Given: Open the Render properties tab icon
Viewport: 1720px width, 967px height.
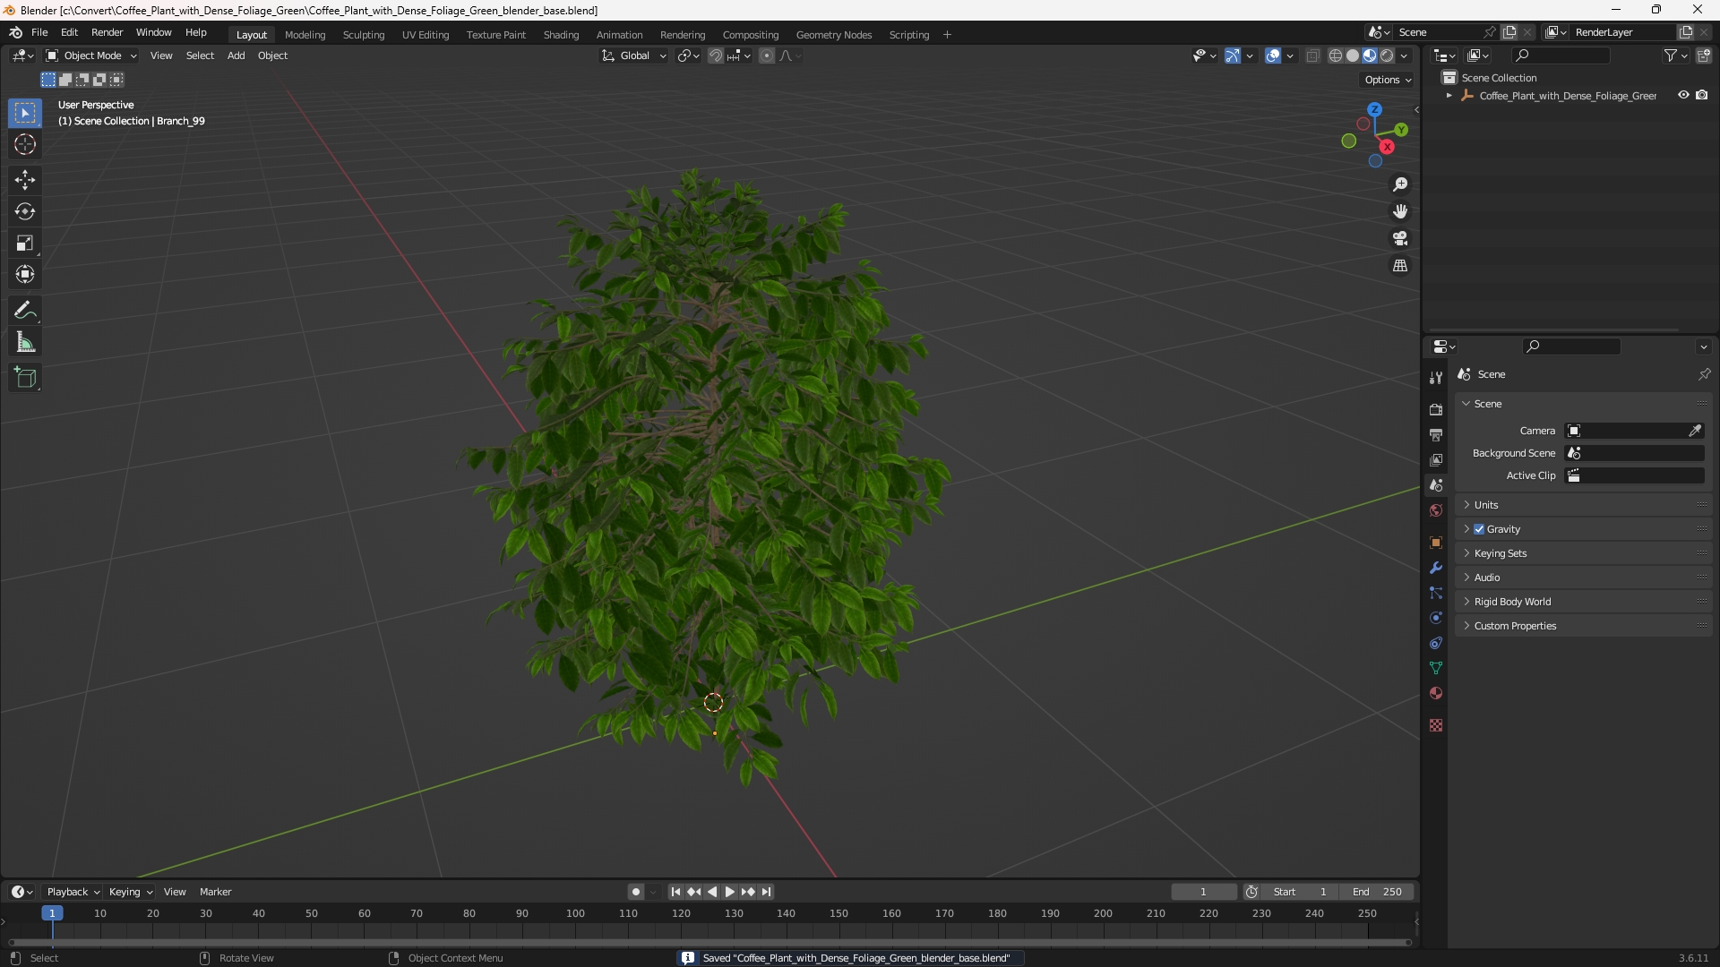Looking at the screenshot, I should tap(1436, 409).
